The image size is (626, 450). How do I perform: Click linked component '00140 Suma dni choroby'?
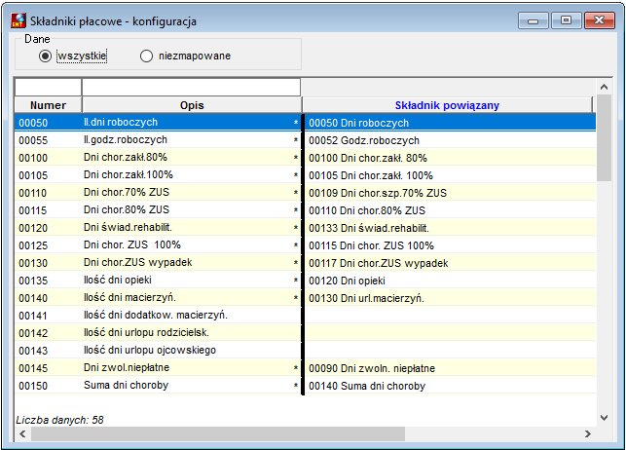coord(367,386)
